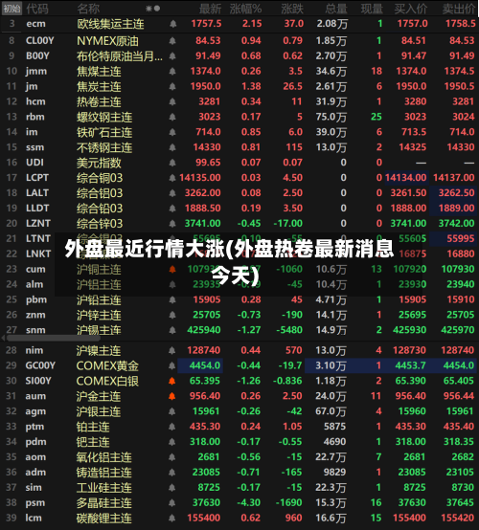Click code ecm
This screenshot has height=530, width=479.
coord(35,24)
